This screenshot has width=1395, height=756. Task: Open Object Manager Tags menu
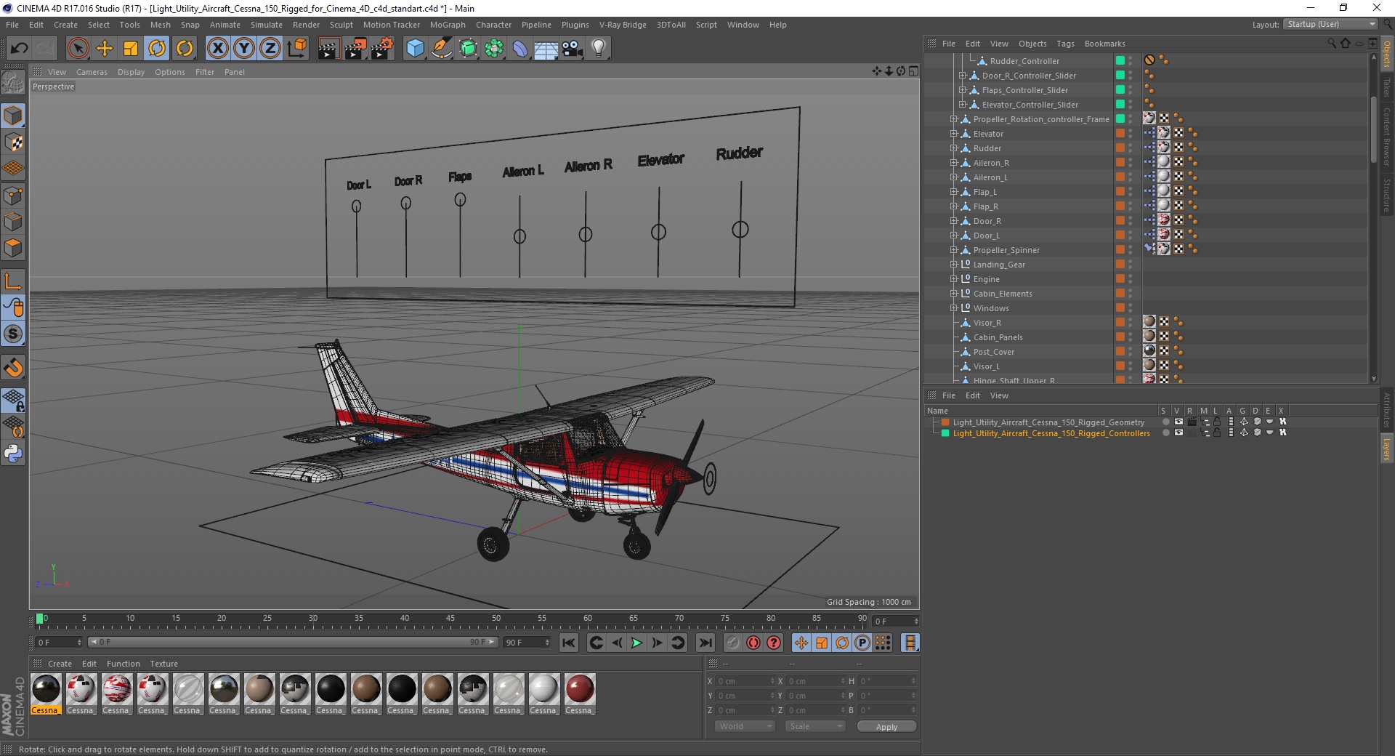[x=1065, y=44]
